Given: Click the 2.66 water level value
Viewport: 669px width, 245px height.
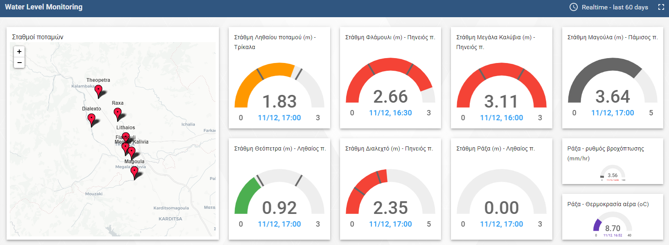Looking at the screenshot, I should coord(391,97).
